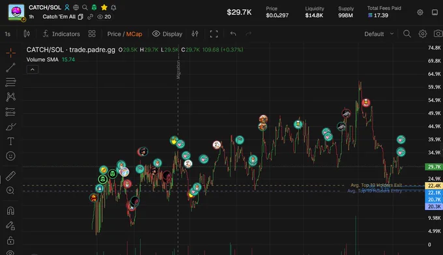Click the $29.7K market cap value

pyautogui.click(x=239, y=12)
